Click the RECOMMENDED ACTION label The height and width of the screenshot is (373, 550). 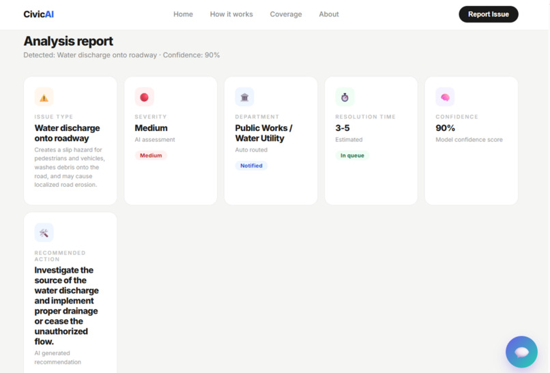tap(59, 256)
